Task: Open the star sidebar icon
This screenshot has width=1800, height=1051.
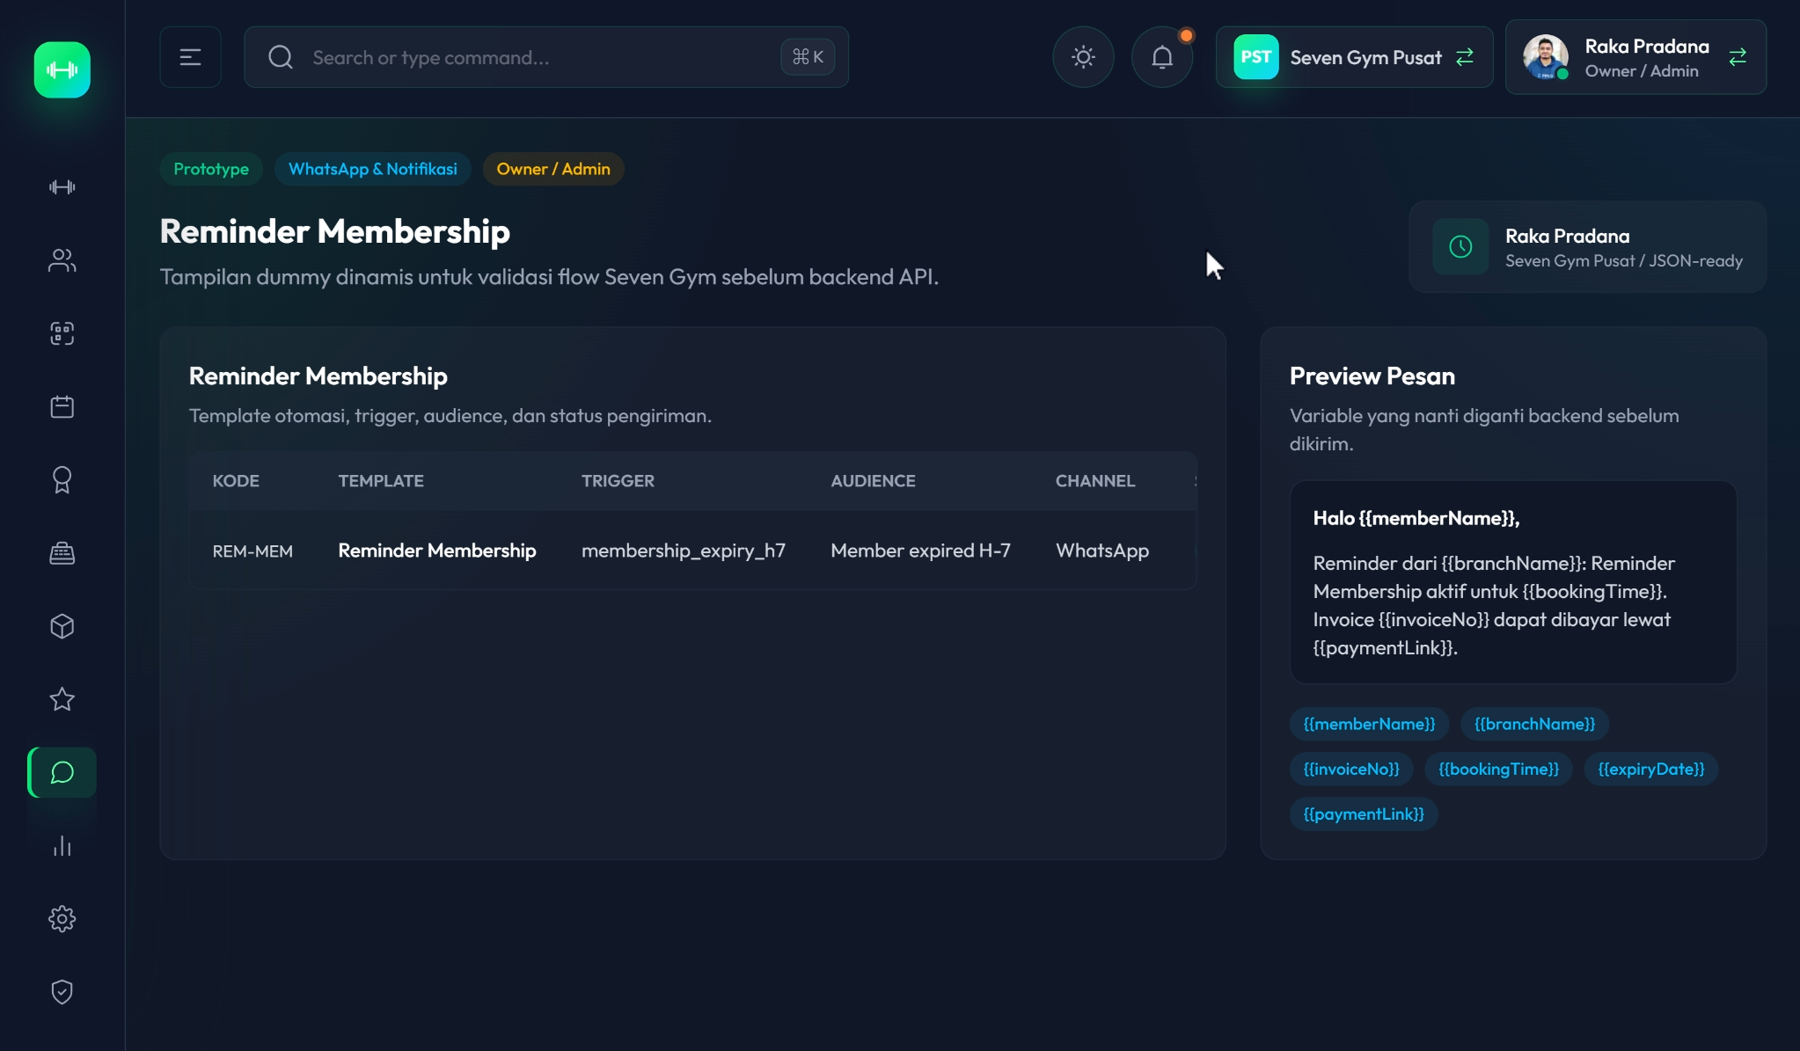Action: point(62,699)
